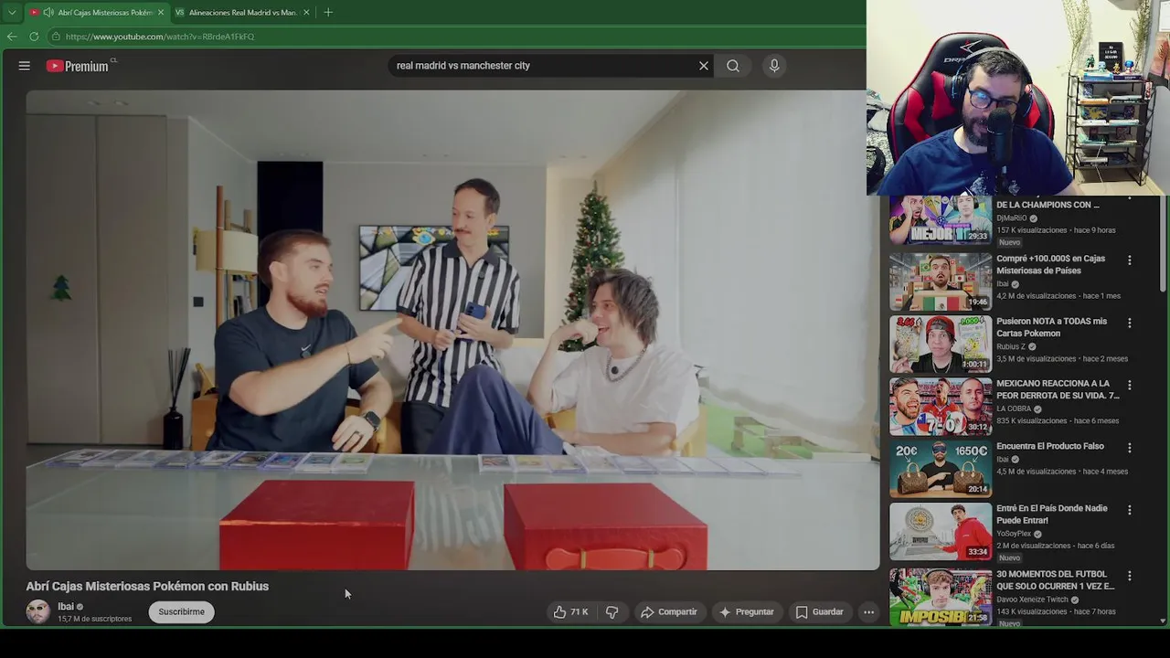Click the title Compré +100.000$ en Cajas Misteriosas

click(1051, 264)
